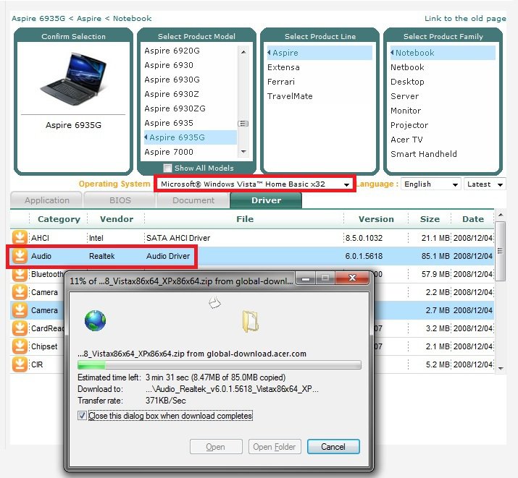This screenshot has height=478, width=518.
Task: Click download icon for 2.2 MB Camera driver
Action: coord(20,292)
